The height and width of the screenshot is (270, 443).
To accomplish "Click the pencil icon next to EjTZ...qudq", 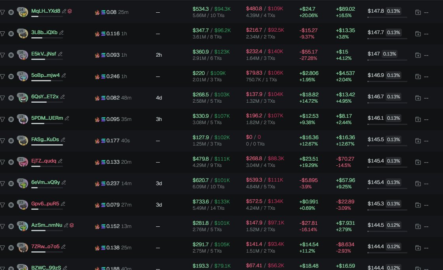I will (x=60, y=161).
